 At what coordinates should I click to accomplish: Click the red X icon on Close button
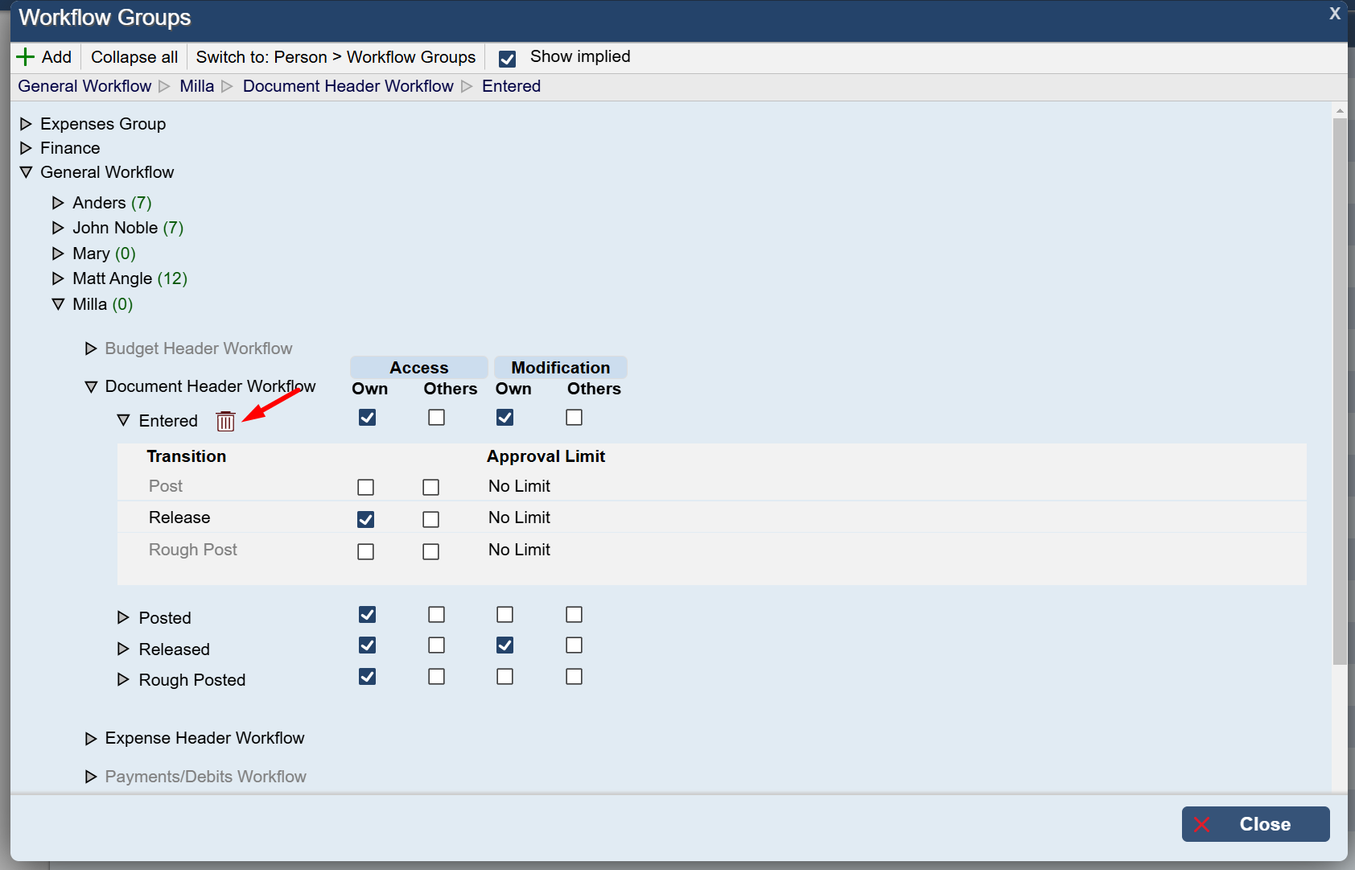pos(1202,824)
